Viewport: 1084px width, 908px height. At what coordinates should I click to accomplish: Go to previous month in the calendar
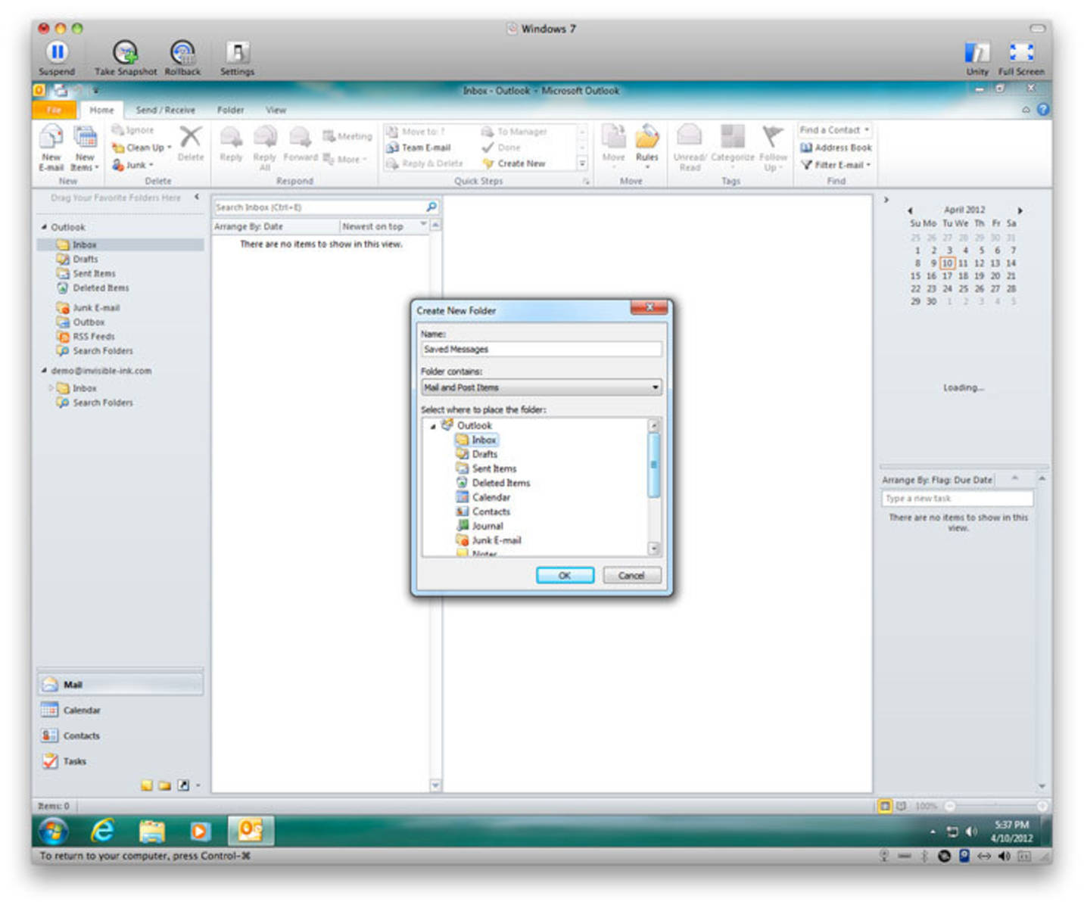click(x=910, y=210)
